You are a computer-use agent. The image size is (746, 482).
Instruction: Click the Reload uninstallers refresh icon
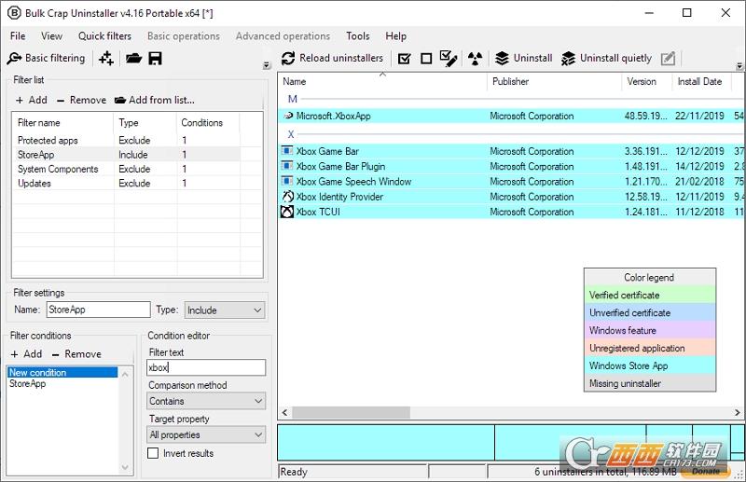pyautogui.click(x=288, y=58)
